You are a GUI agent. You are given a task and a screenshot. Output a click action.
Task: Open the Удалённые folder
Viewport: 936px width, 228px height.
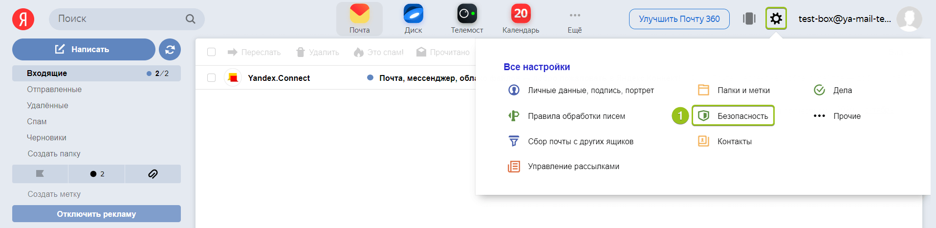click(x=47, y=105)
